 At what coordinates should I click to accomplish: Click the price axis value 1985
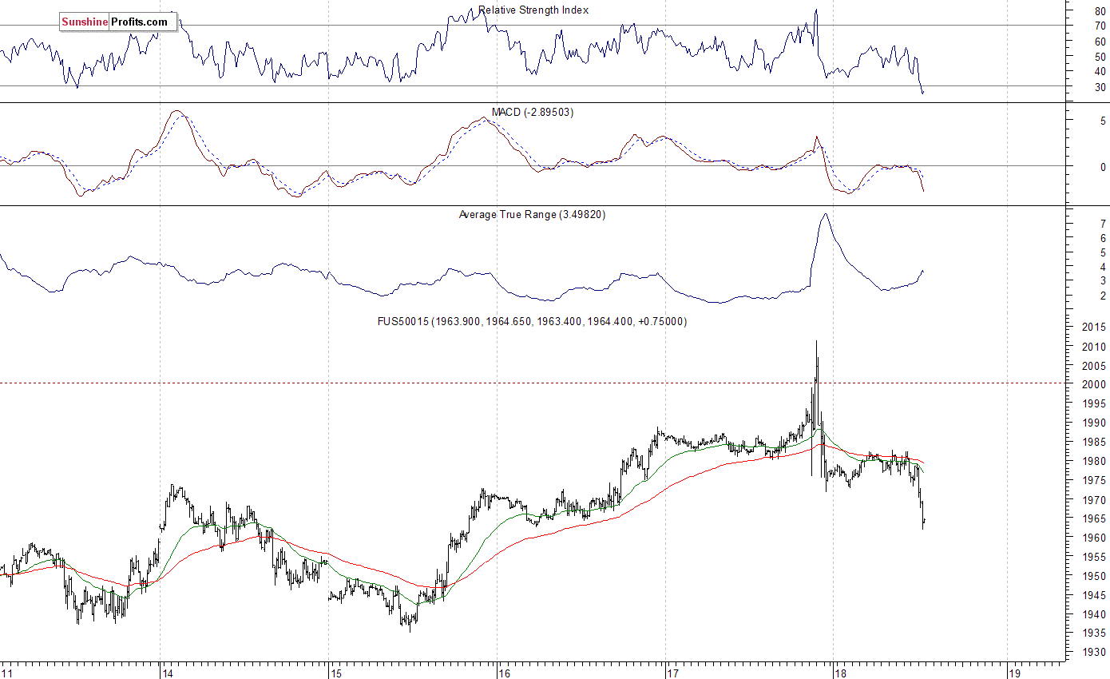(x=1096, y=443)
